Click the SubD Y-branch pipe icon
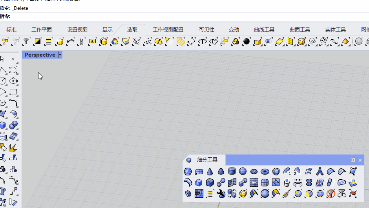 point(320,171)
